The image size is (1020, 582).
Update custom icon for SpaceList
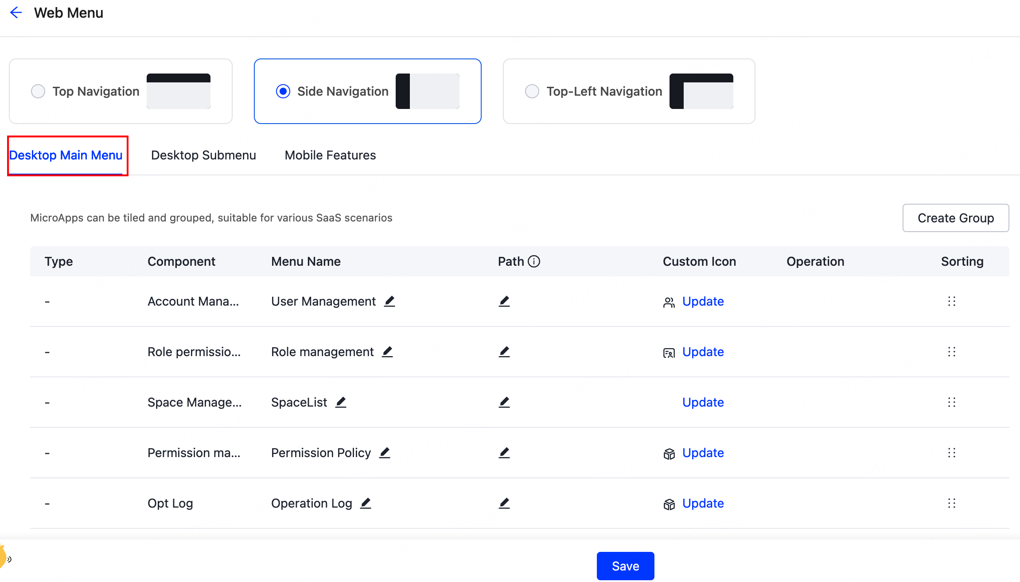tap(703, 403)
